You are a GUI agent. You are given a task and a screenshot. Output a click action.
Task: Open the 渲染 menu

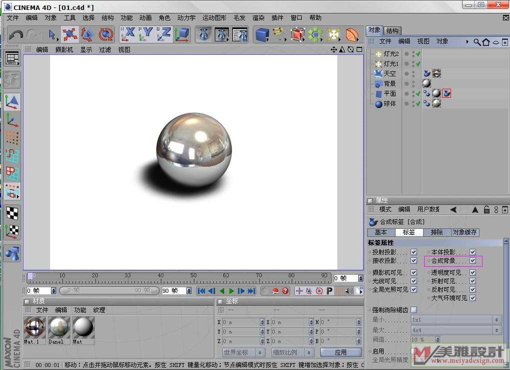coord(258,18)
